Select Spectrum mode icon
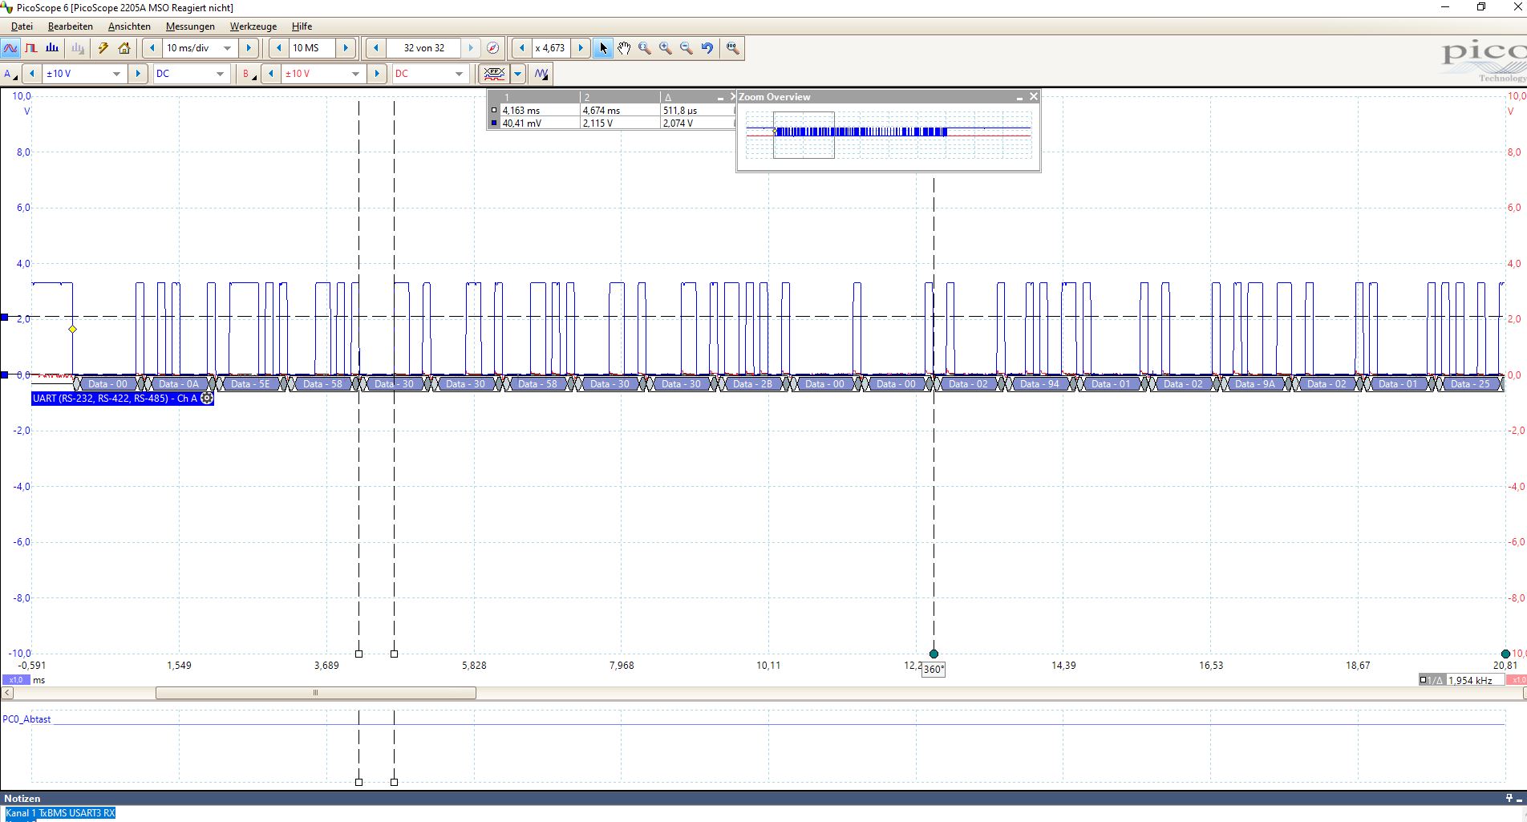 point(52,48)
